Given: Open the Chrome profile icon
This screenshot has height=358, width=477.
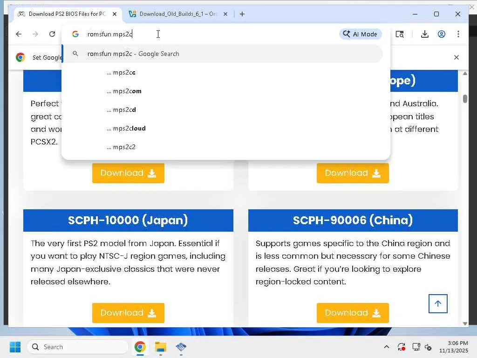Looking at the screenshot, I should [442, 34].
